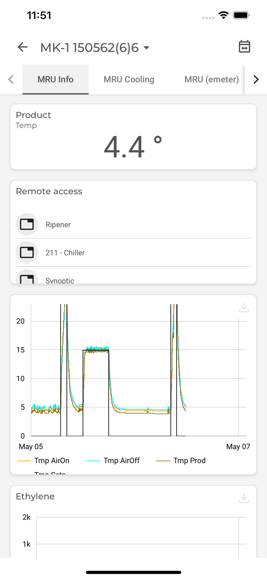Open the 211 - Chiller entry
The width and height of the screenshot is (267, 579).
tap(133, 252)
